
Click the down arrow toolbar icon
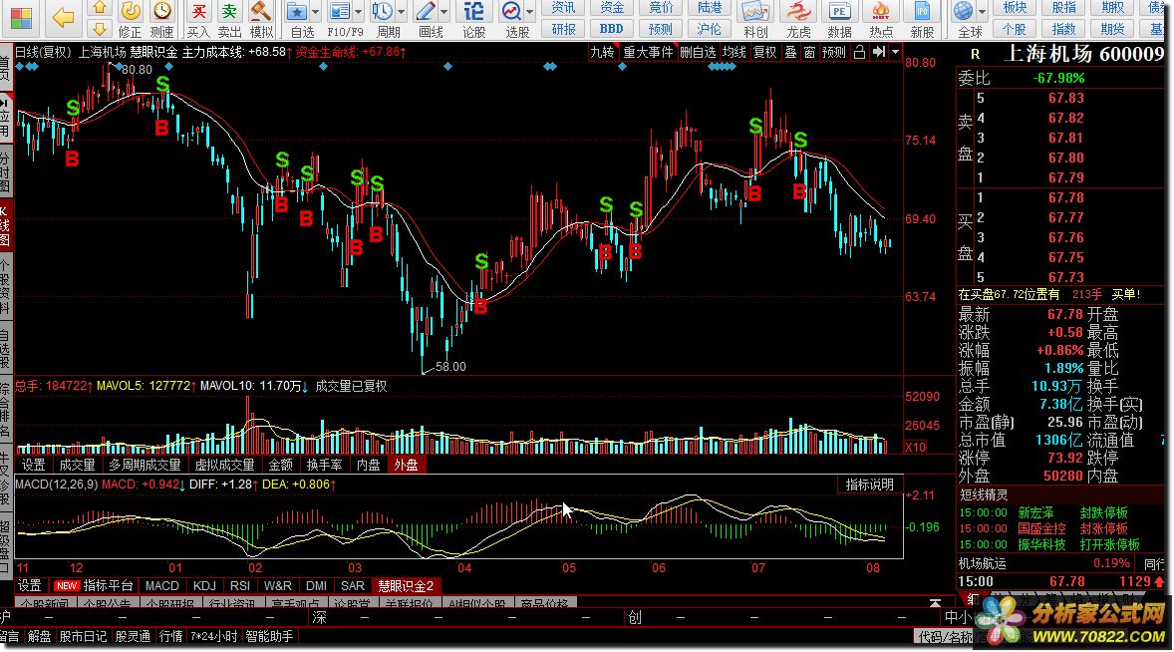[99, 29]
